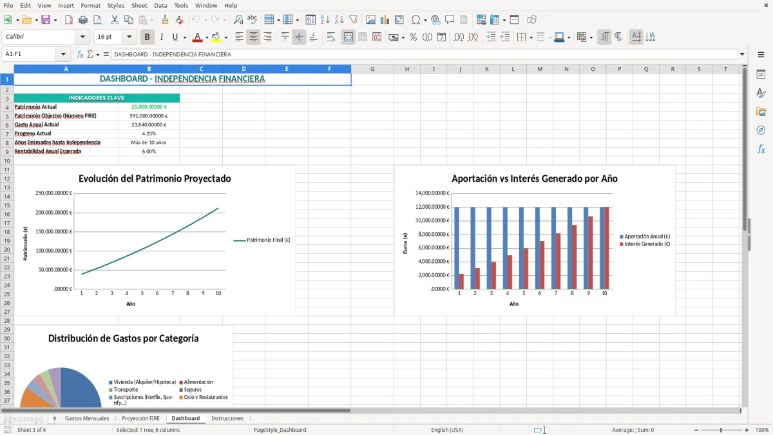The height and width of the screenshot is (435, 773).
Task: Click the Name Box showing A1:F1
Action: [x=30, y=55]
